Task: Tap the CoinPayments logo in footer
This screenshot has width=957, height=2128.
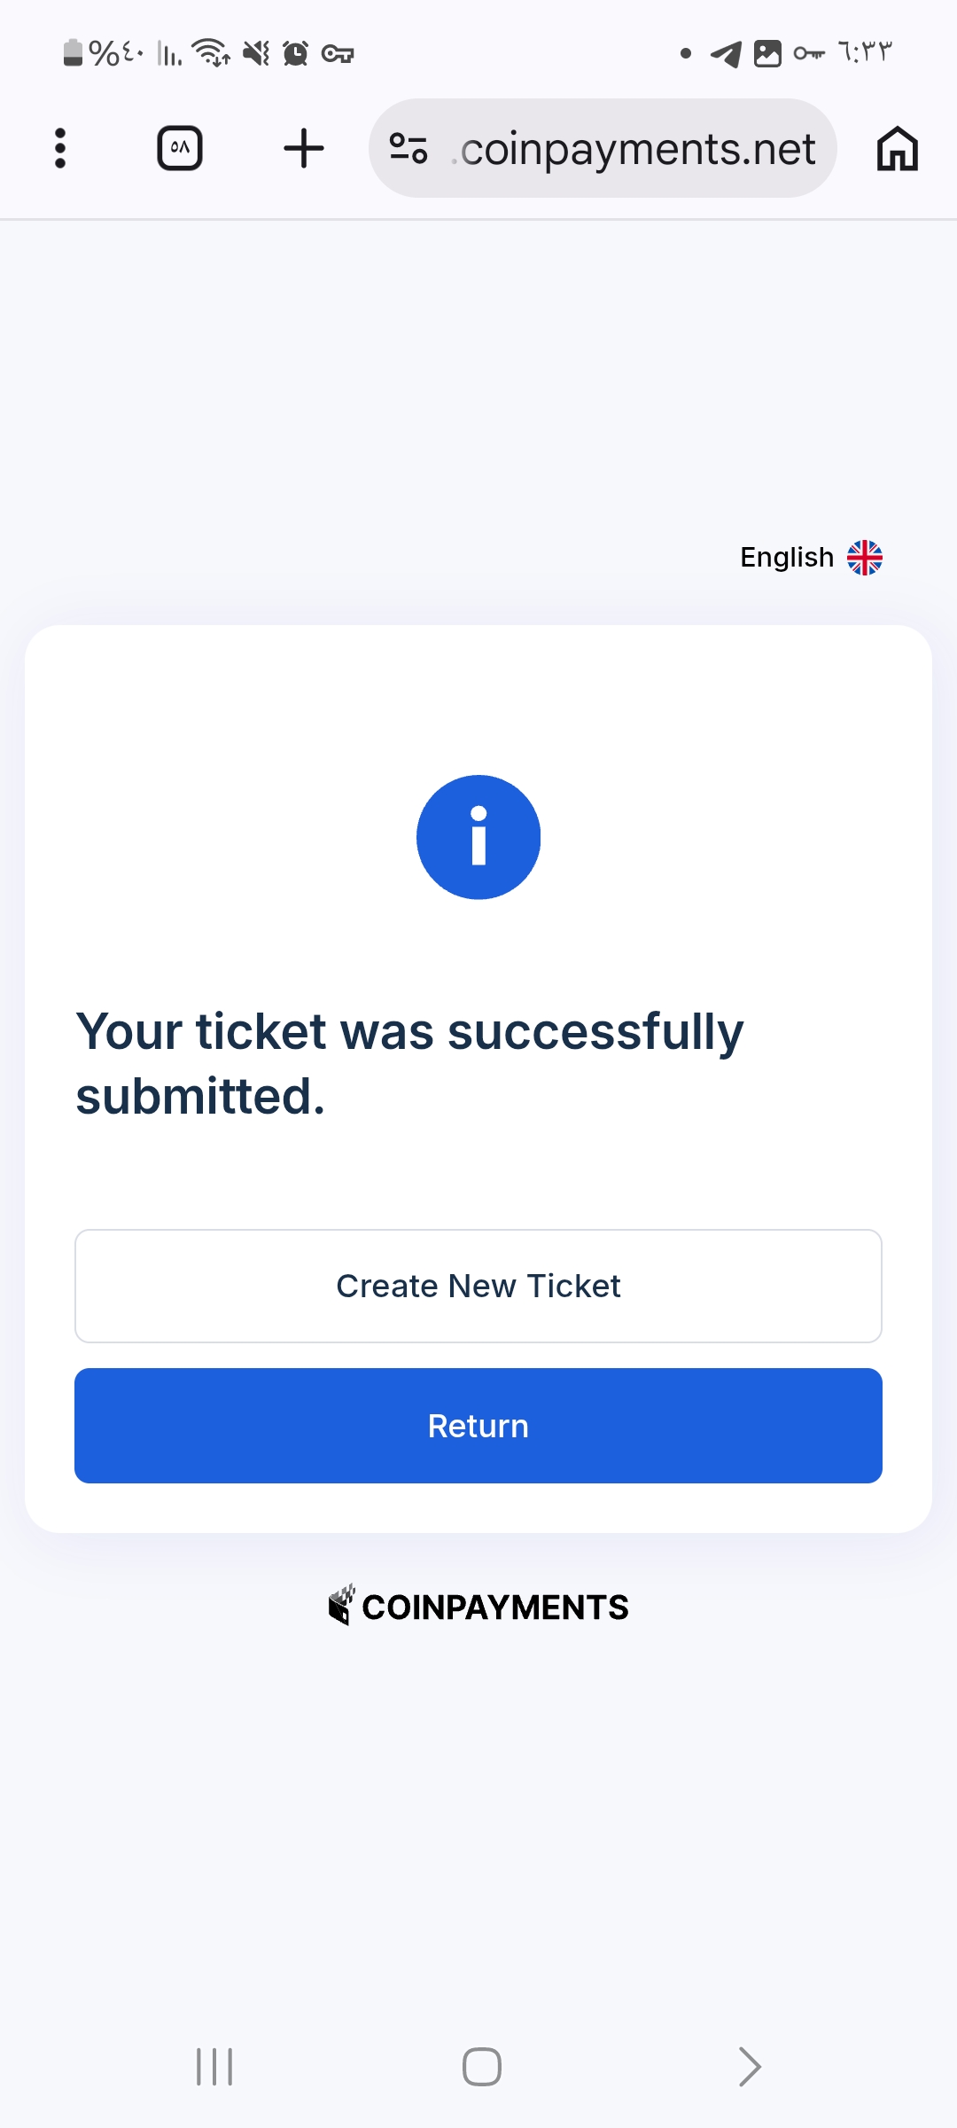Action: (478, 1607)
